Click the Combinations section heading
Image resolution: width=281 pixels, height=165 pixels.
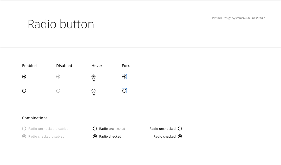[35, 118]
